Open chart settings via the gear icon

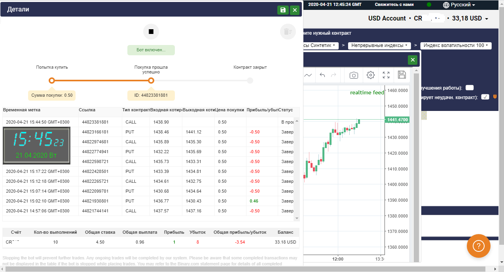(370, 75)
